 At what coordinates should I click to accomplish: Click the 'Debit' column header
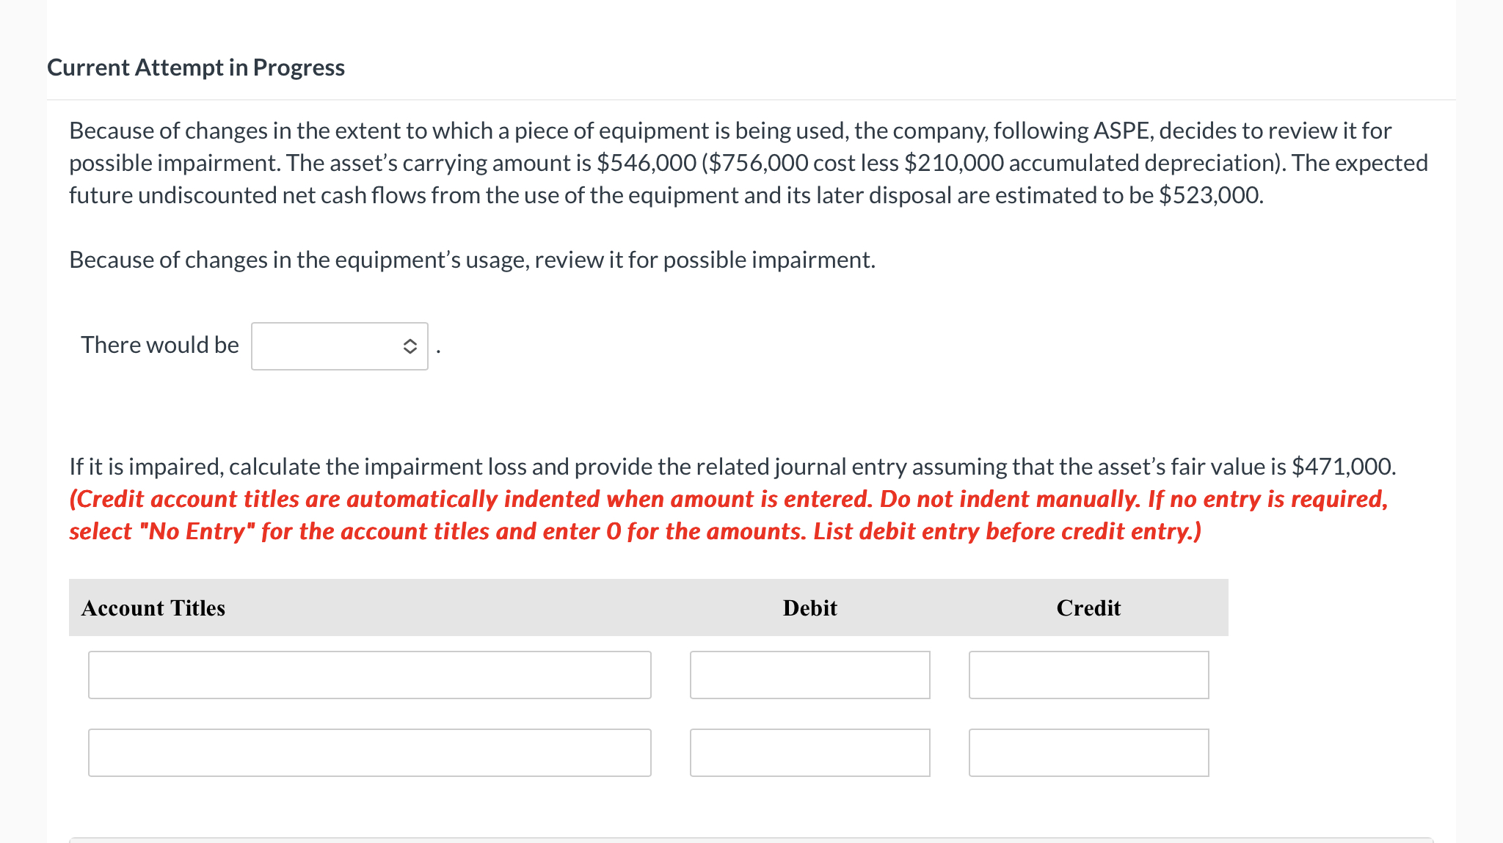809,608
